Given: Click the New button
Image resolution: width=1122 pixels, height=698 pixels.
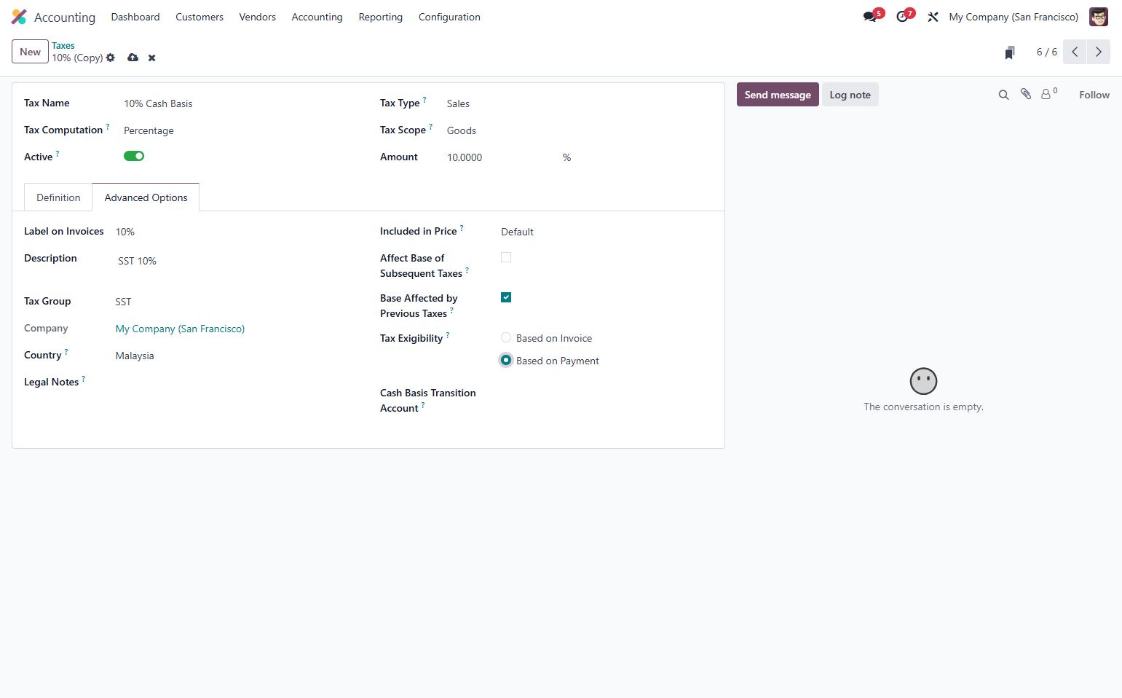Looking at the screenshot, I should (31, 52).
